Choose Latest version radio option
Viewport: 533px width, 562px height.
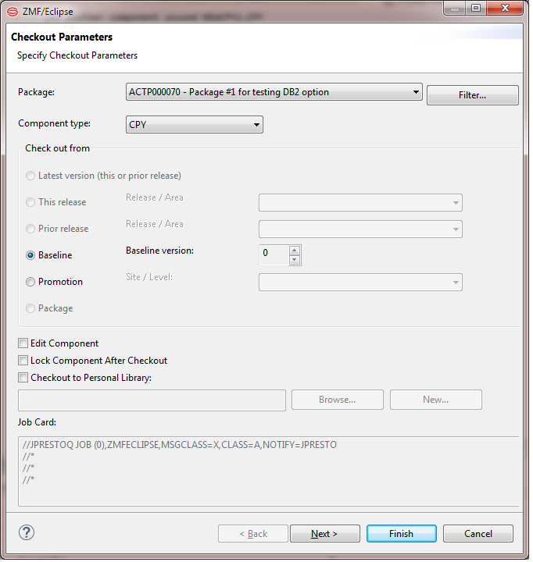30,176
